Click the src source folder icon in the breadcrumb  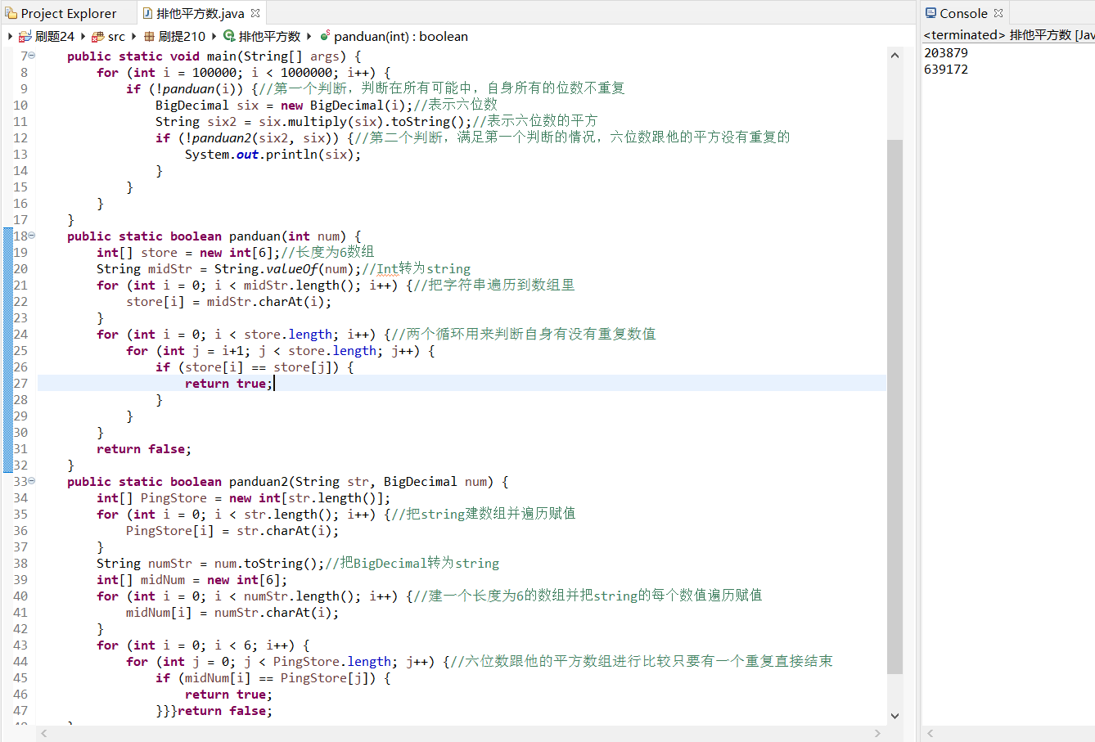97,36
